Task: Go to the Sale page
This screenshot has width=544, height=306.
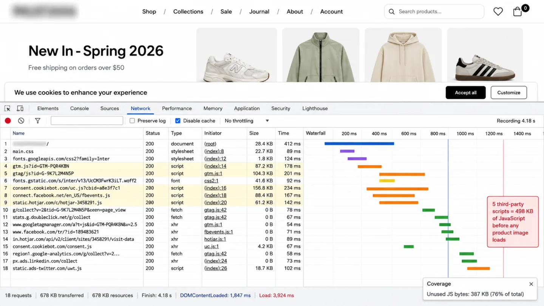Action: pyautogui.click(x=226, y=12)
